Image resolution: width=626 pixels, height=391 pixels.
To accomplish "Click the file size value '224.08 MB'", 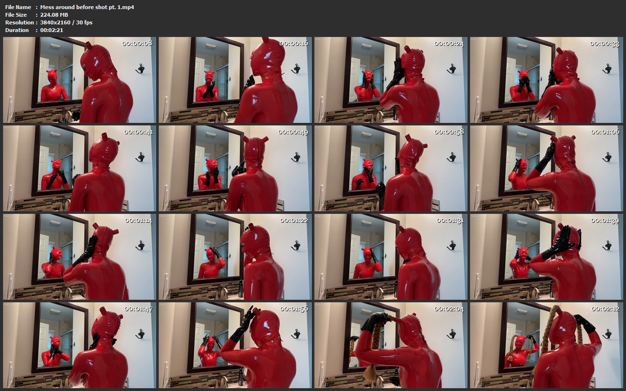I will click(x=55, y=15).
